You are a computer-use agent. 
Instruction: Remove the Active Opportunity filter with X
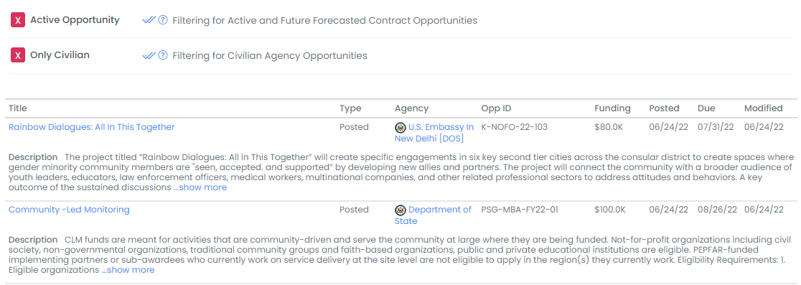pos(18,20)
